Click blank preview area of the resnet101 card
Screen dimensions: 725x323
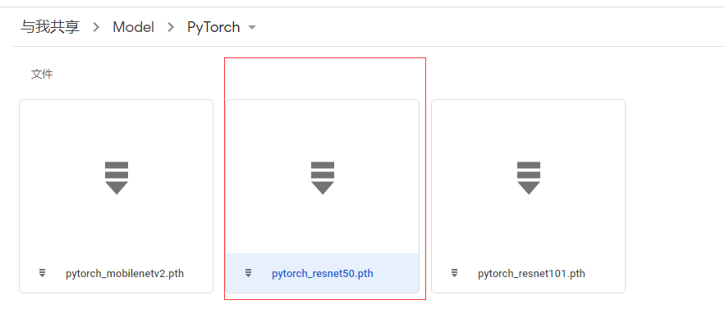point(529,130)
